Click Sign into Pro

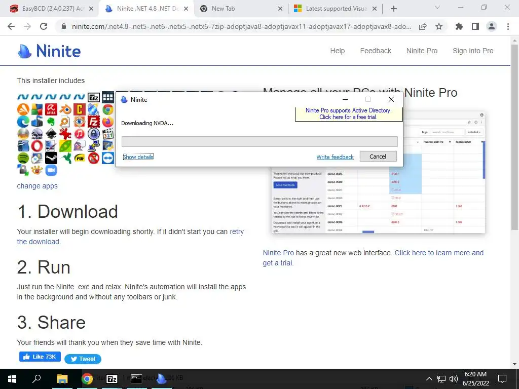(473, 51)
